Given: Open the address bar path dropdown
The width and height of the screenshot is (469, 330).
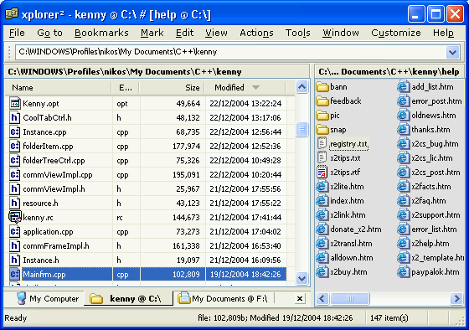Looking at the screenshot, I should 452,53.
